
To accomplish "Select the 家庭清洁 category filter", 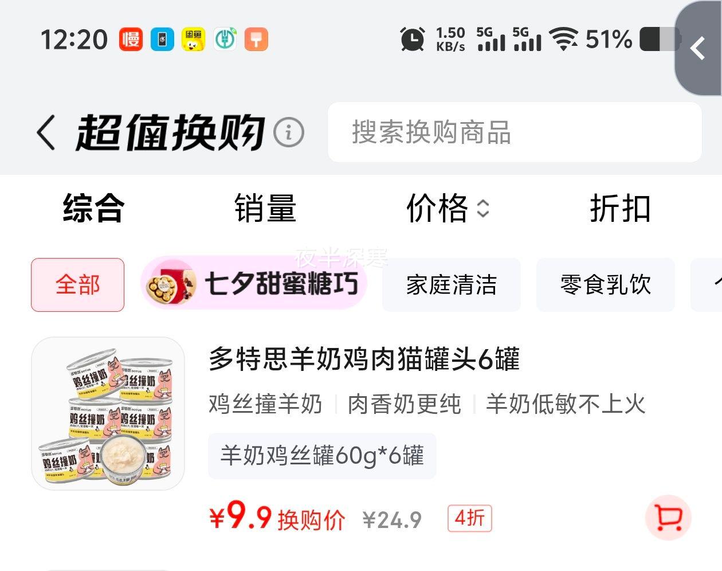I will pos(452,285).
